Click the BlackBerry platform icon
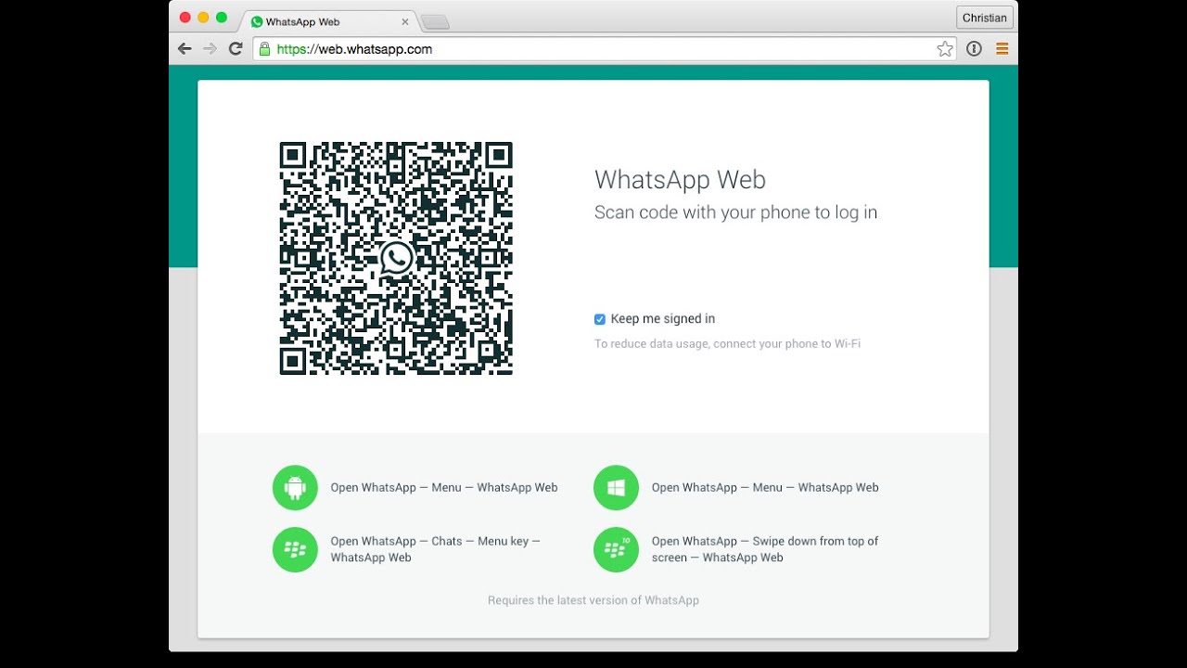The image size is (1187, 668). tap(295, 549)
